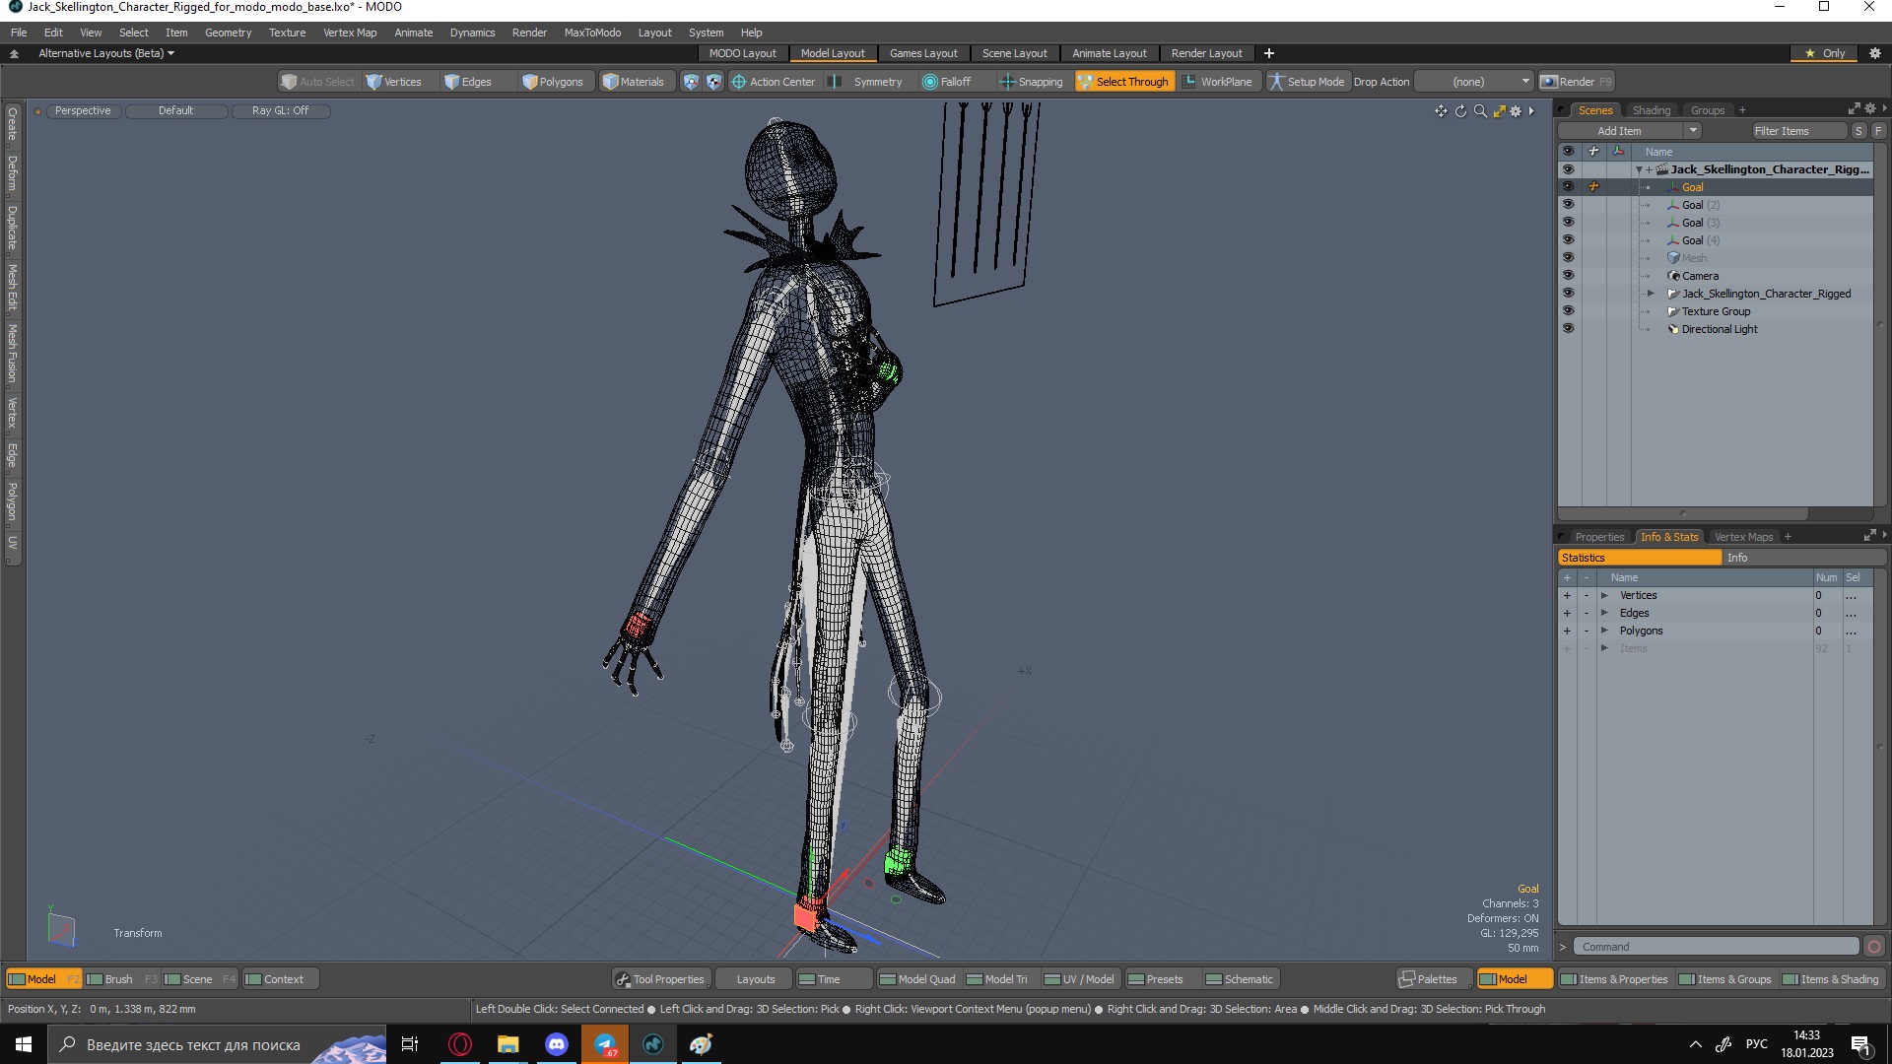Viewport: 1892px width, 1064px height.
Task: Toggle Setup Mode
Action: (1307, 82)
